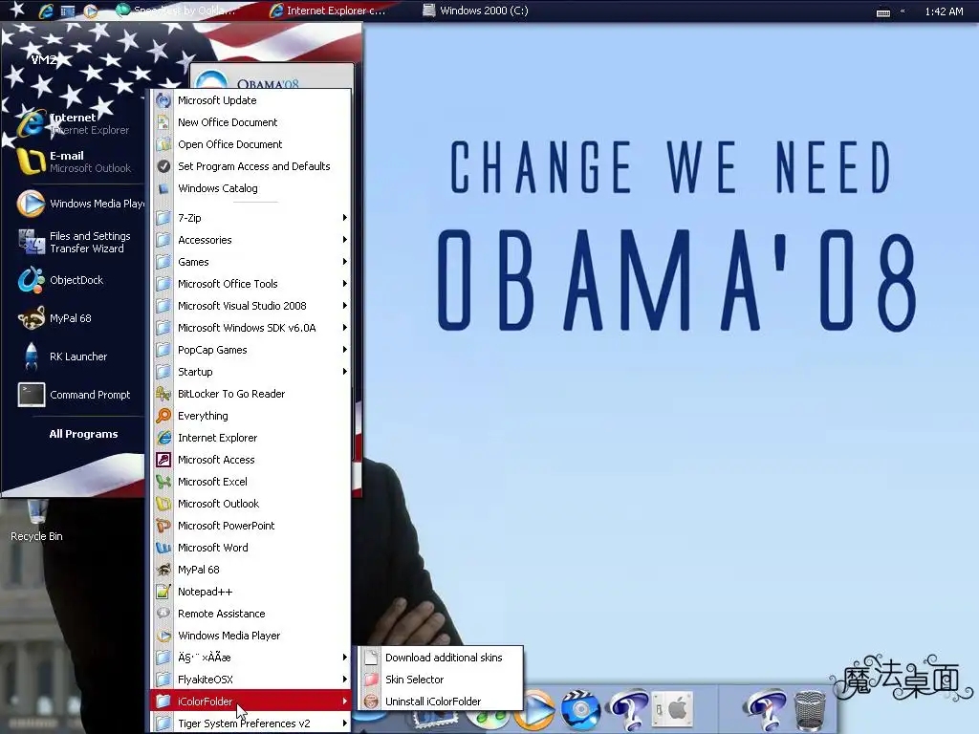The width and height of the screenshot is (979, 734).
Task: Launch Microsoft Access
Action: click(x=251, y=460)
